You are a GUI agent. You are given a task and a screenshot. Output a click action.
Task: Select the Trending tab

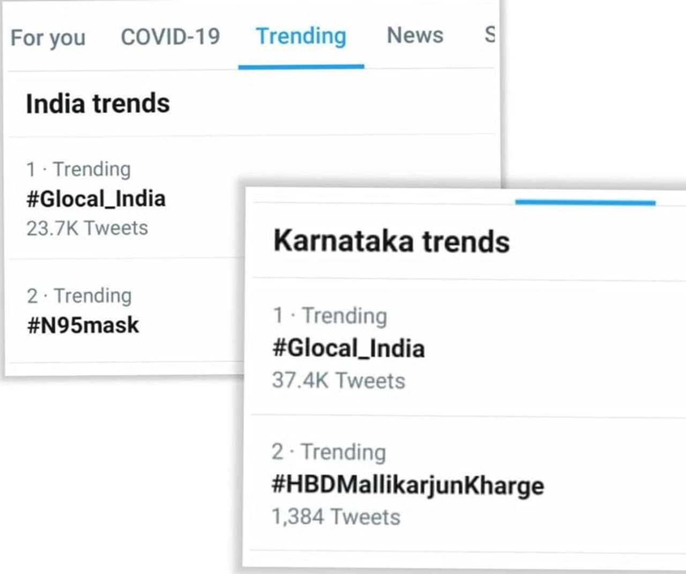click(x=301, y=36)
